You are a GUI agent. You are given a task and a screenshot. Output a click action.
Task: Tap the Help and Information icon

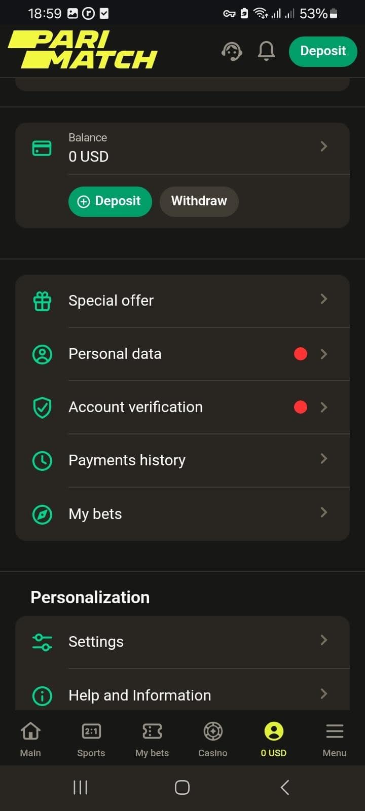[x=42, y=695]
